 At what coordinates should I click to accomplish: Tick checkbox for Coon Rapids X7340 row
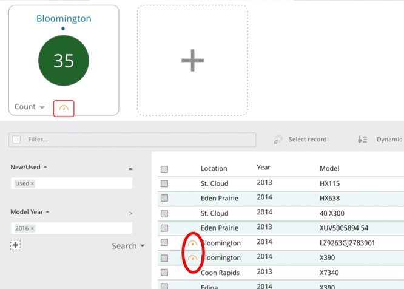pyautogui.click(x=164, y=273)
